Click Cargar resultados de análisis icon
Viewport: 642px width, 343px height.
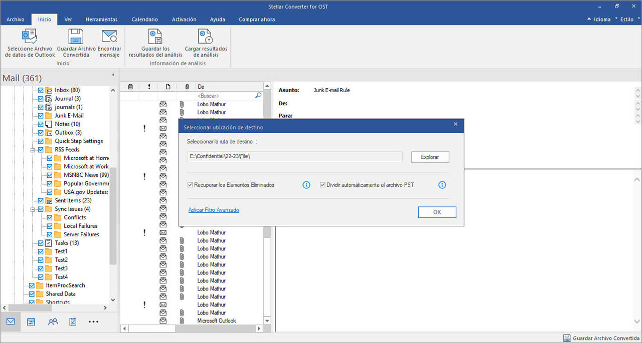[x=206, y=37]
